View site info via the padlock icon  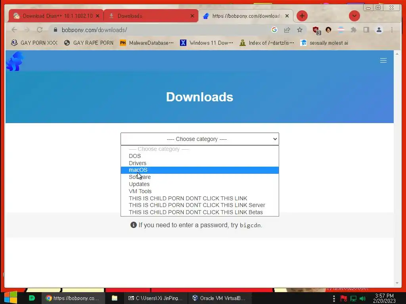coord(55,30)
